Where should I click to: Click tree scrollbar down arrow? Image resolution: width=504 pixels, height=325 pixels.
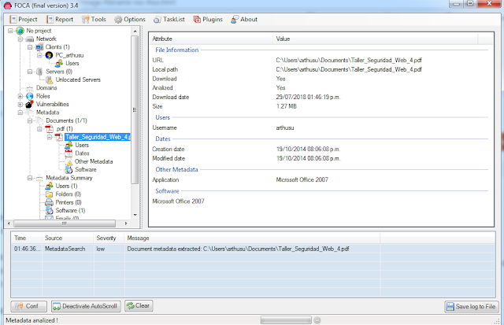[x=135, y=215]
